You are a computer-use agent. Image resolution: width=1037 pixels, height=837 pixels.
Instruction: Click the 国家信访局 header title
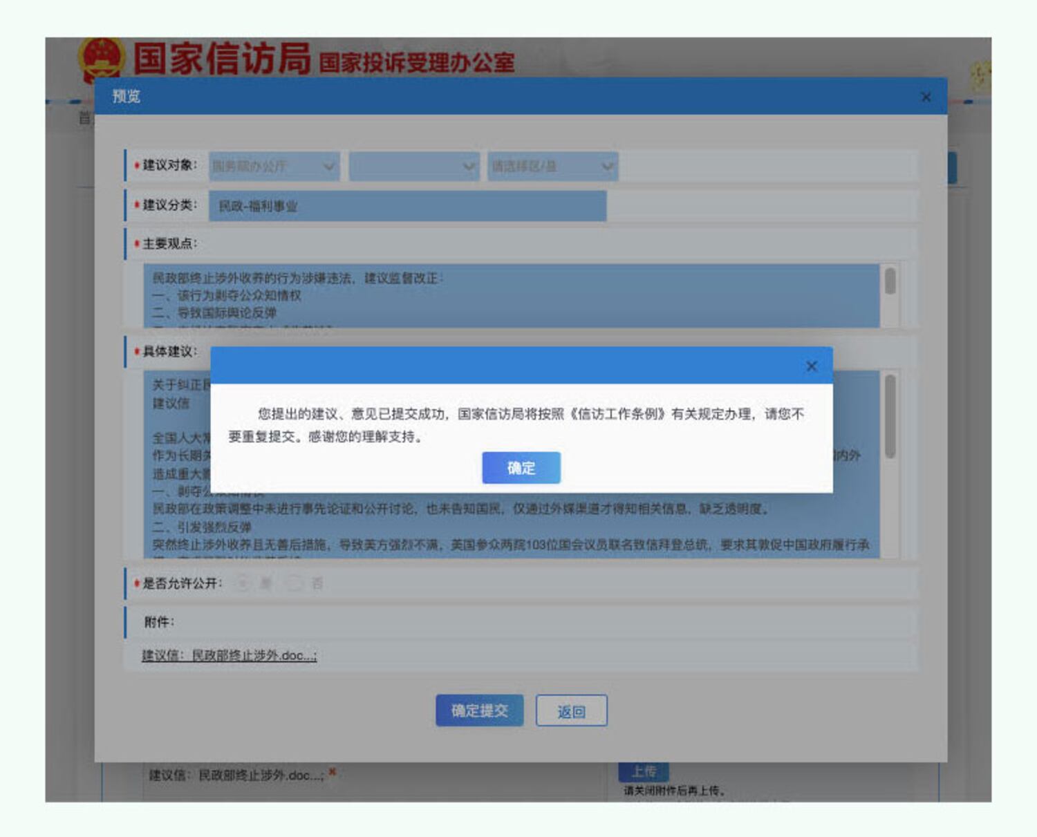click(x=222, y=58)
